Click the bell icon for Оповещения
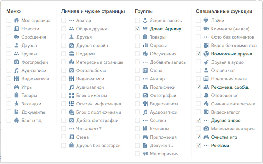This screenshot has width=263, height=164. [206, 96]
